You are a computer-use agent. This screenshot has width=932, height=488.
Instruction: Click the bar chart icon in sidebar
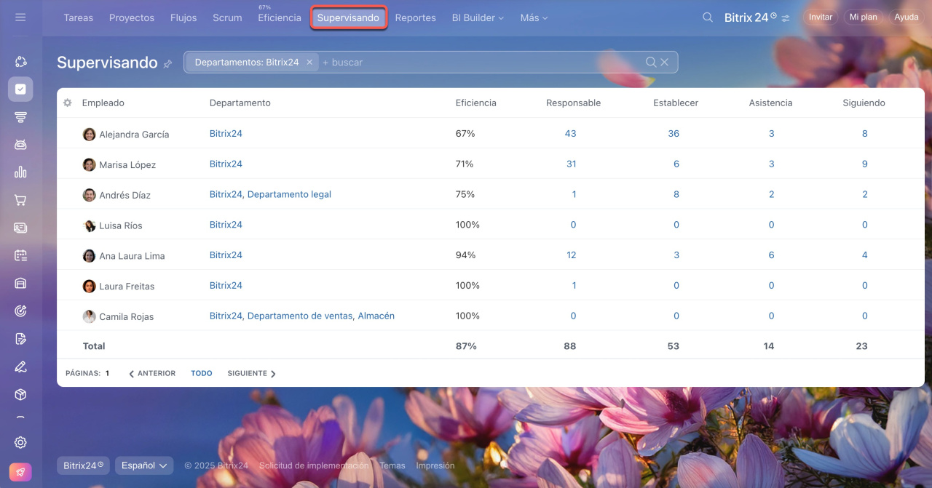click(20, 172)
